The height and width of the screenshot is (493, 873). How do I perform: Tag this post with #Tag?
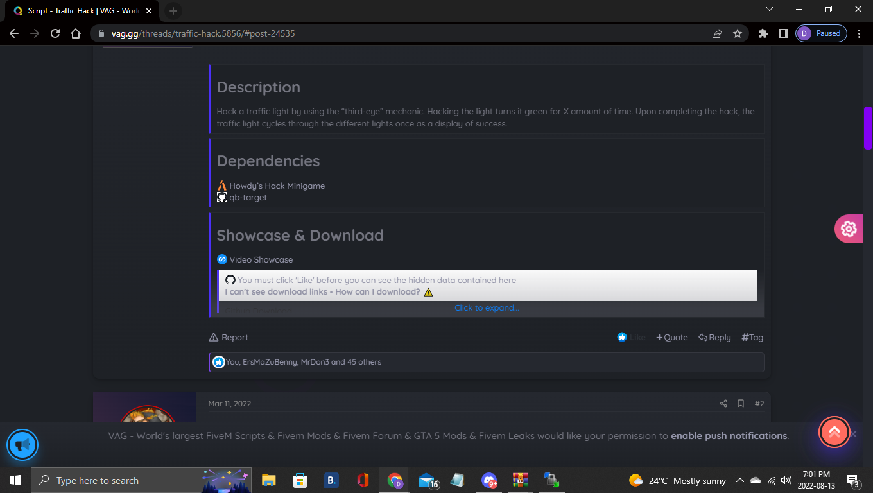pyautogui.click(x=752, y=337)
